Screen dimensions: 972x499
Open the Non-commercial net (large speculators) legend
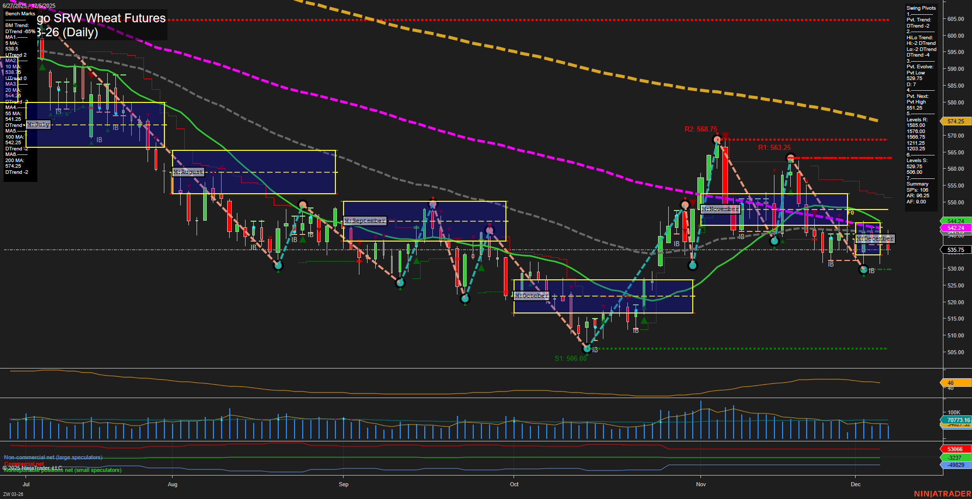click(54, 457)
